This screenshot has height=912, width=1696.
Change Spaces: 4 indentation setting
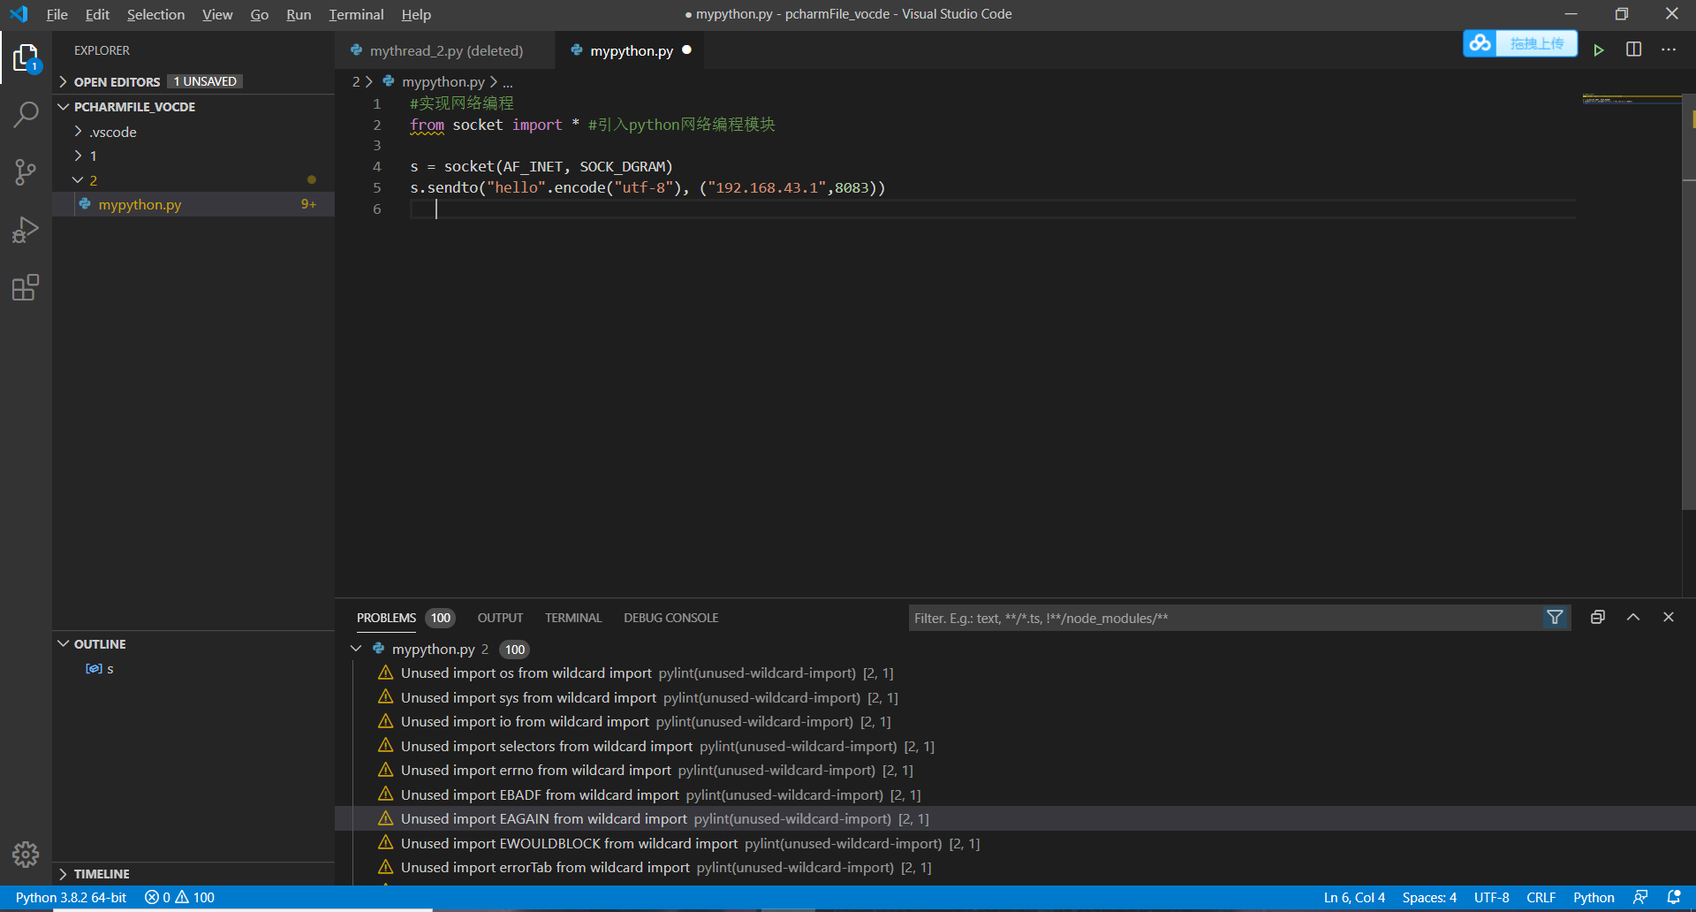[x=1429, y=897]
